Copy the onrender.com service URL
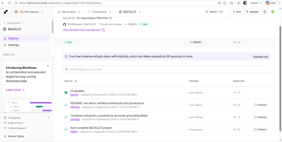This screenshot has width=282, height=142. [103, 30]
